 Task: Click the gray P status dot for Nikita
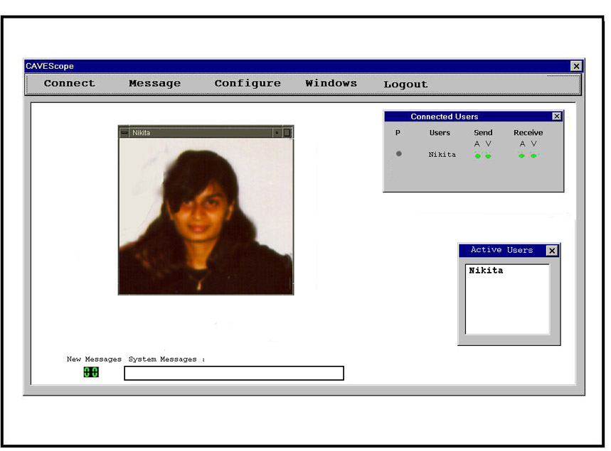click(398, 153)
